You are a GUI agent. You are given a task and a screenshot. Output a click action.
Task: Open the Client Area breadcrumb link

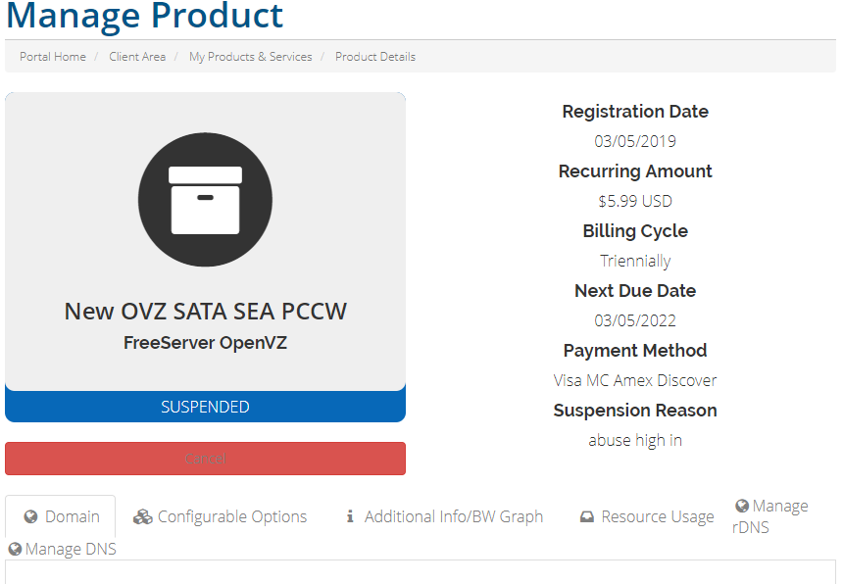click(137, 57)
